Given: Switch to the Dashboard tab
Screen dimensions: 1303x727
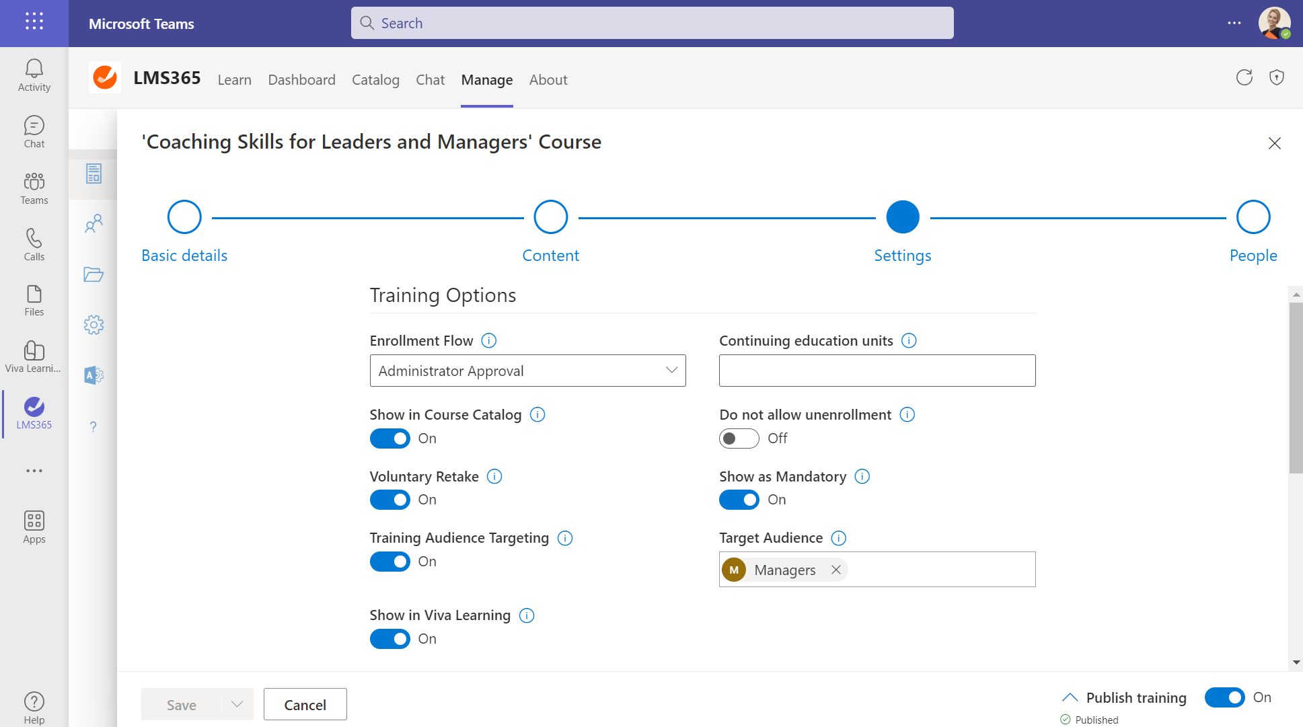Looking at the screenshot, I should (x=301, y=80).
